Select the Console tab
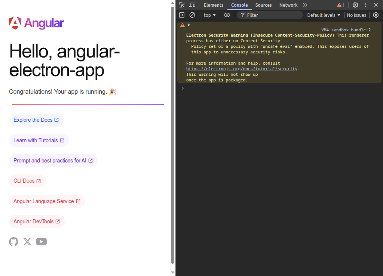Image resolution: width=383 pixels, height=276 pixels. [x=239, y=5]
